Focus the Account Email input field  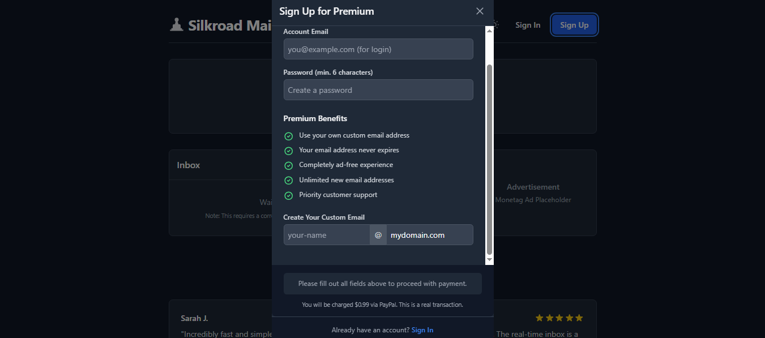tap(378, 49)
